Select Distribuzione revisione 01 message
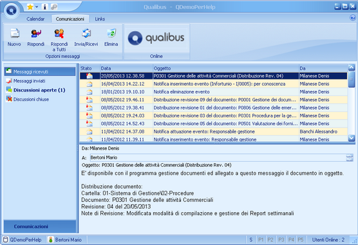Screen dimensions: 358x245 tap(214, 108)
